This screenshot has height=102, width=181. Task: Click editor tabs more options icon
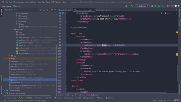(x=176, y=10)
